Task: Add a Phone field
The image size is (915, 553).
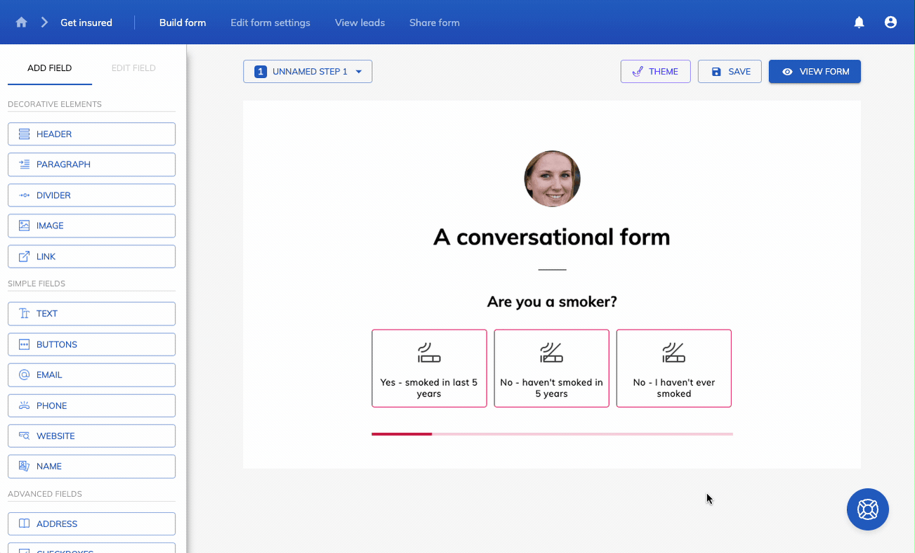Action: tap(91, 406)
